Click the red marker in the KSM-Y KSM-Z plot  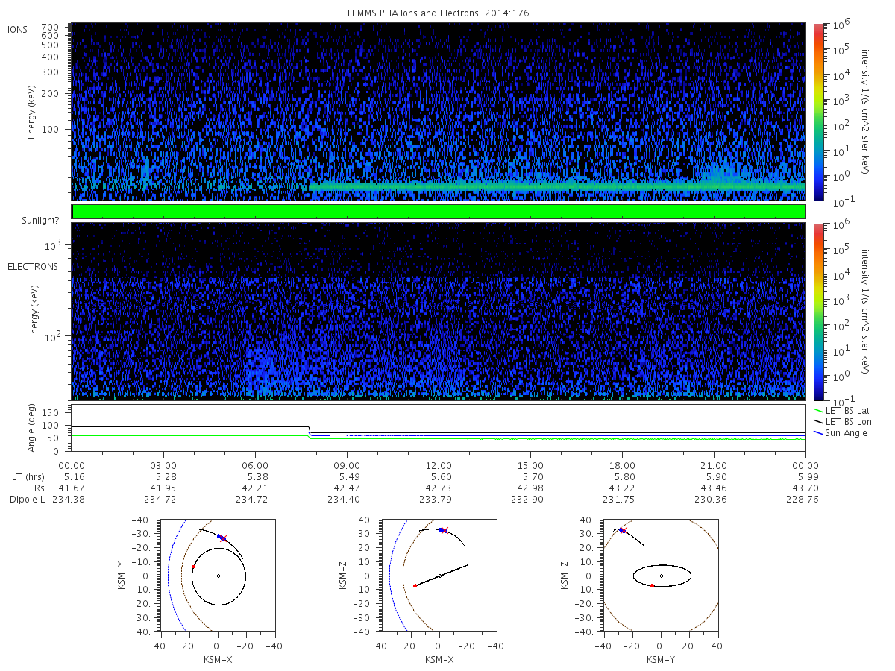point(652,586)
